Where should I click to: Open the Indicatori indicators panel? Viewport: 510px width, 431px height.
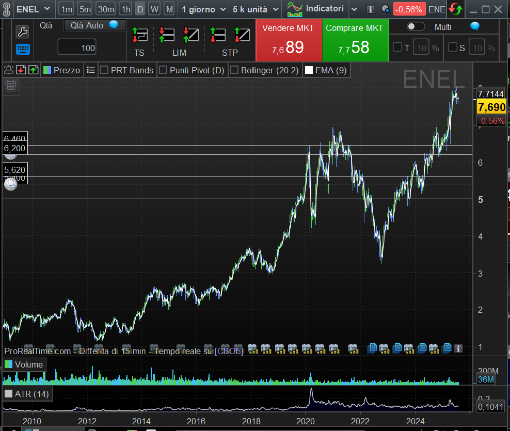[x=316, y=9]
